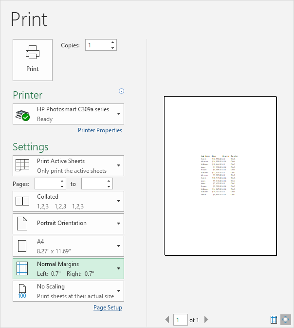This screenshot has height=328, width=294.
Task: Go to next page arrow
Action: [206, 320]
